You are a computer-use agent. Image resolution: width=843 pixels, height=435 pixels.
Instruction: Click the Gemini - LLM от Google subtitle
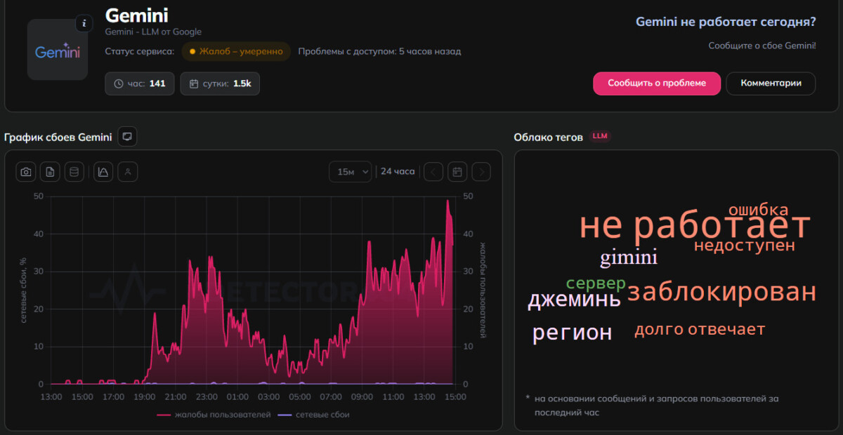tap(153, 32)
